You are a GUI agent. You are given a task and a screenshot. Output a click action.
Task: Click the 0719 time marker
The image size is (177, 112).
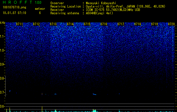pyautogui.click(x=154, y=24)
